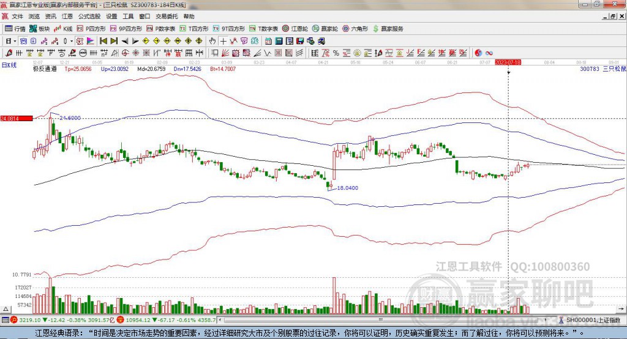Open the 帮助 menu
The image size is (627, 339).
[189, 17]
